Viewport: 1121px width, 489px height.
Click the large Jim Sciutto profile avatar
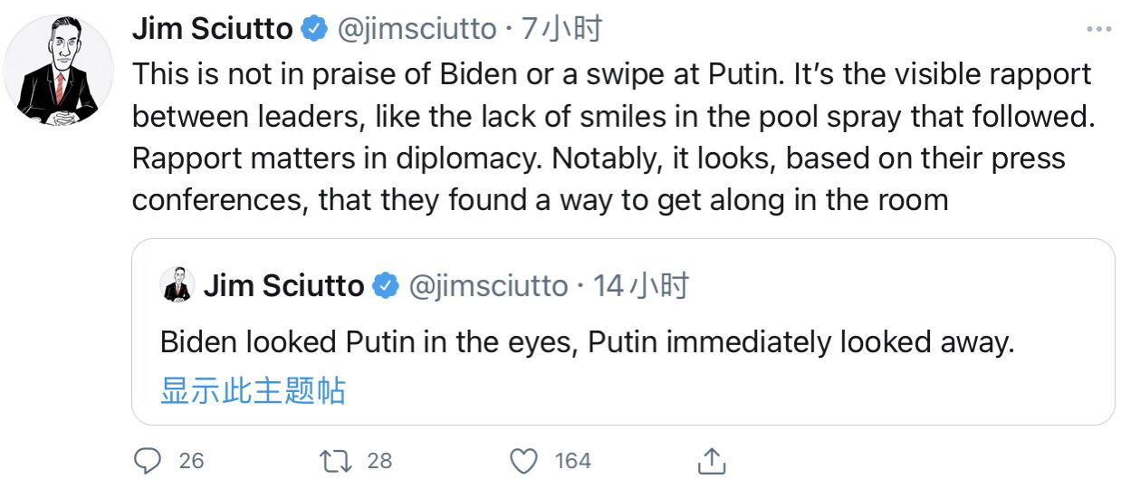(58, 71)
